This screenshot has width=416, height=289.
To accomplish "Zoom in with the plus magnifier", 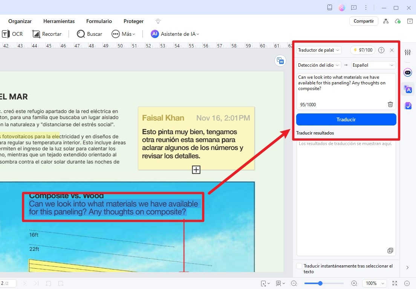I will tap(354, 283).
